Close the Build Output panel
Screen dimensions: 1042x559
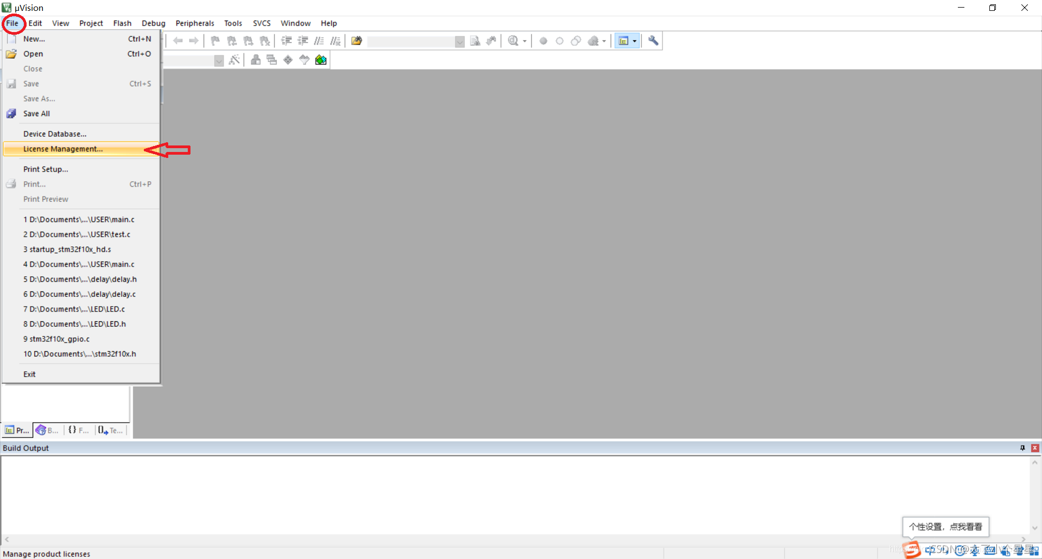(x=1035, y=448)
